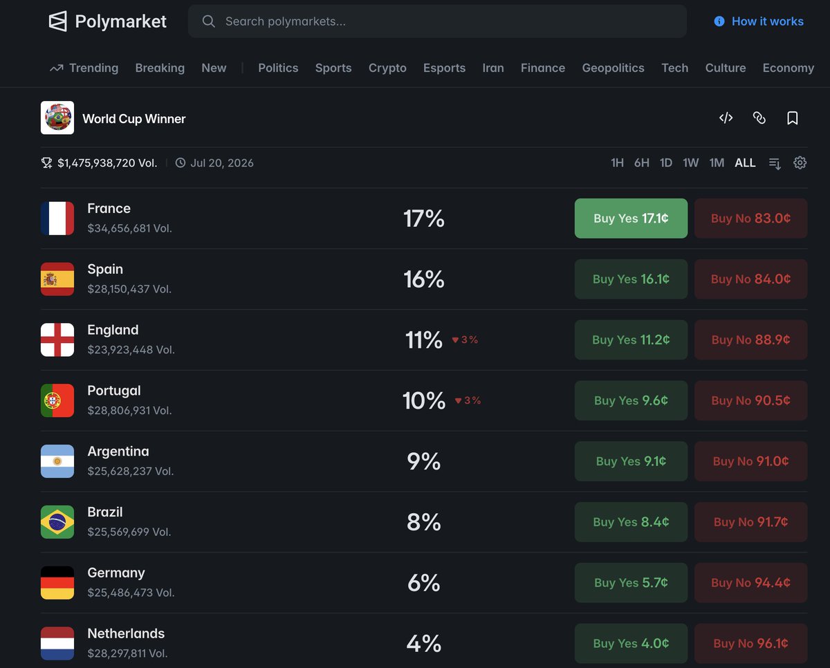Click Buy No 88.9¢ for England
830x668 pixels.
pyautogui.click(x=750, y=340)
